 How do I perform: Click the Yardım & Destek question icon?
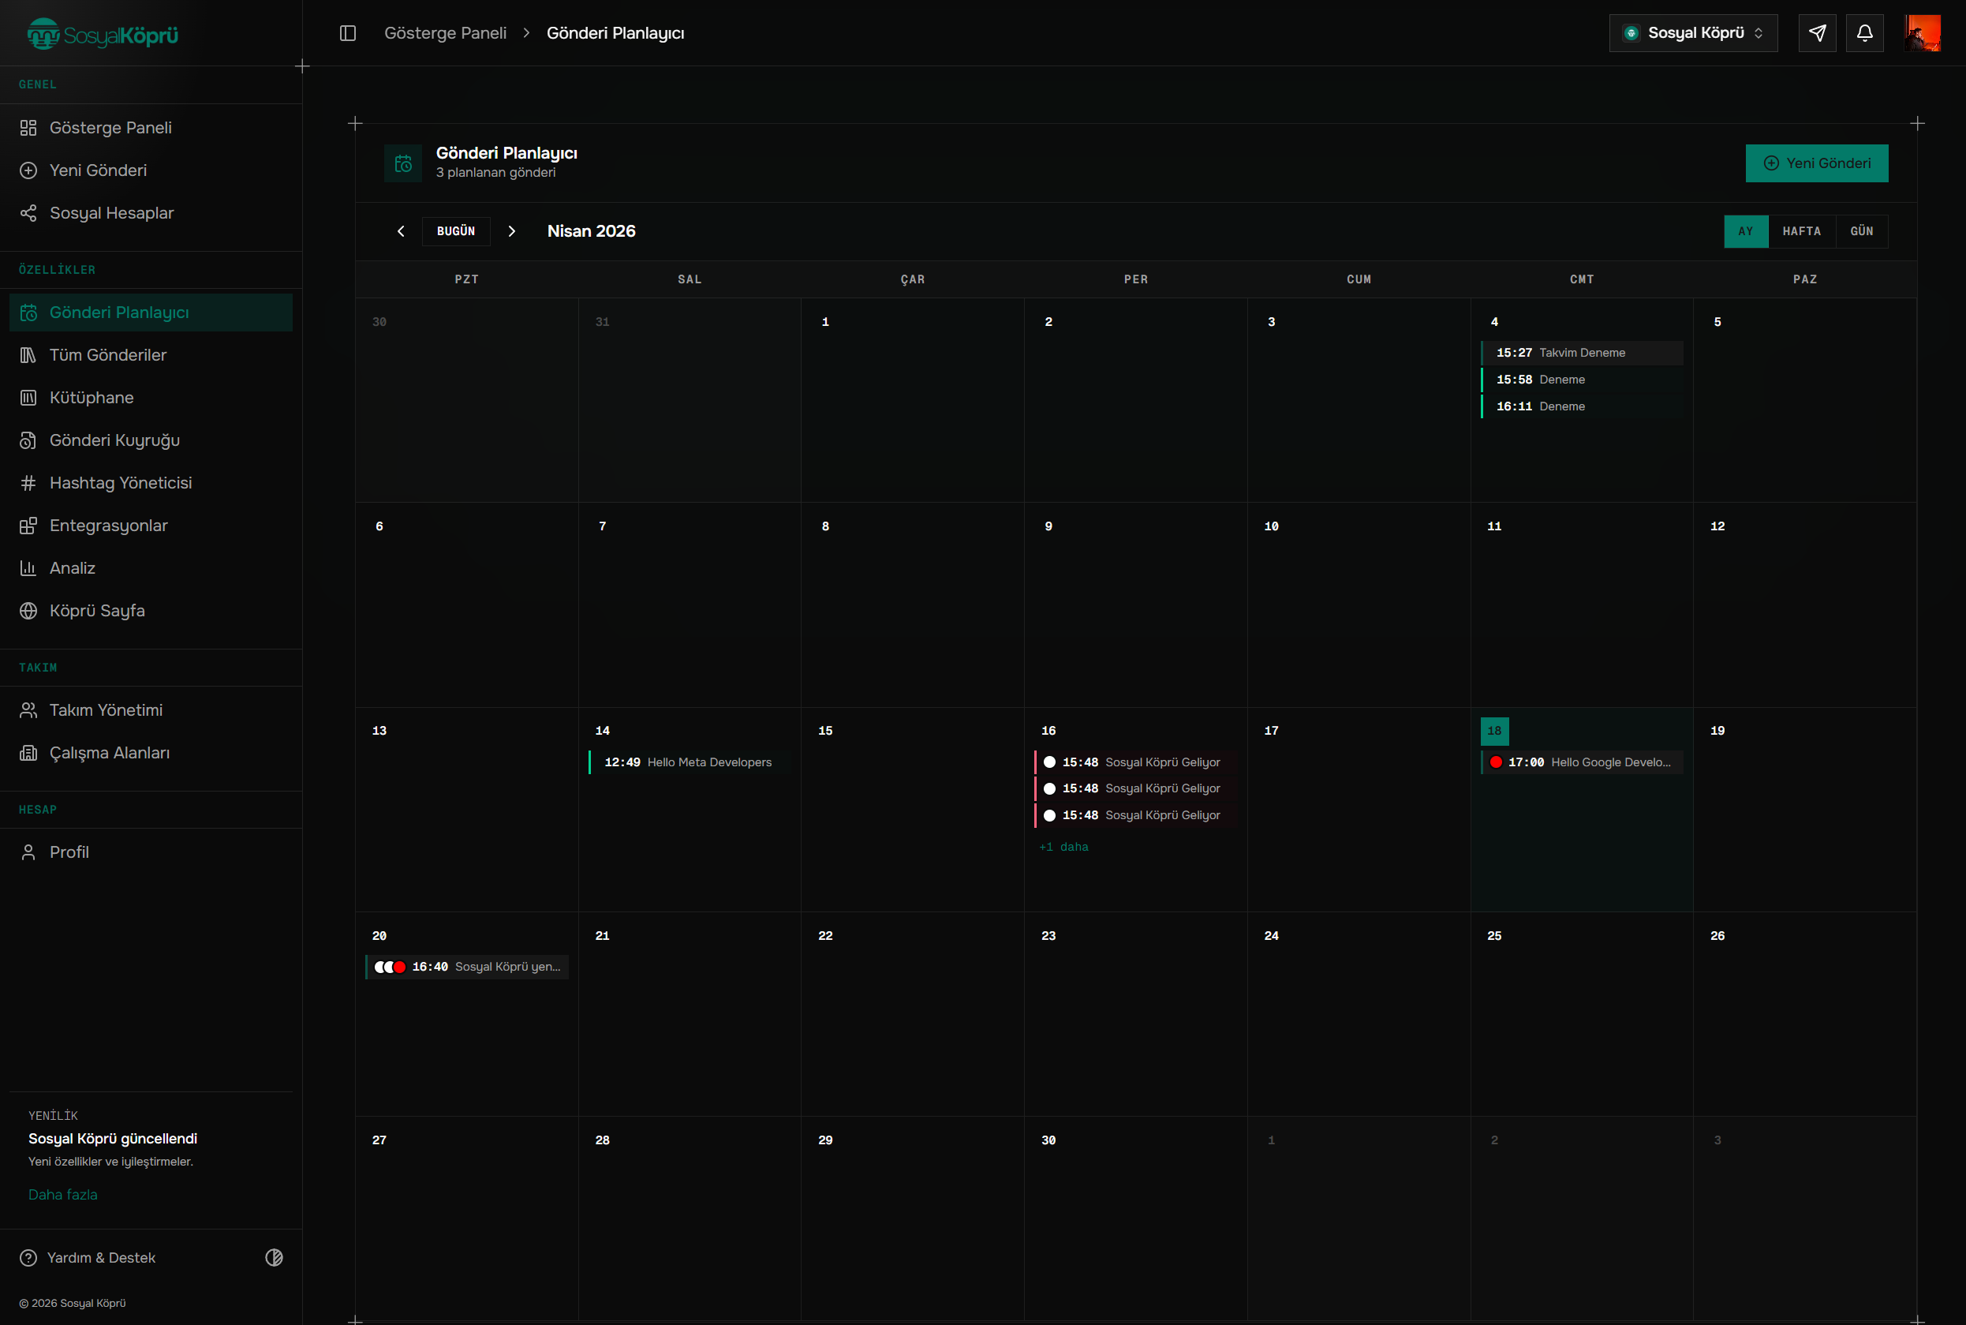point(28,1257)
